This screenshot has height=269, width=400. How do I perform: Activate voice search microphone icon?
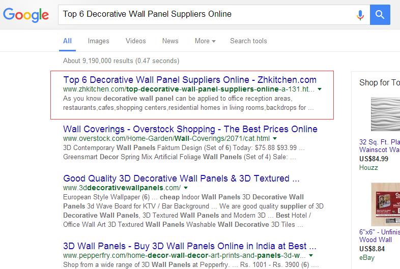click(x=360, y=15)
